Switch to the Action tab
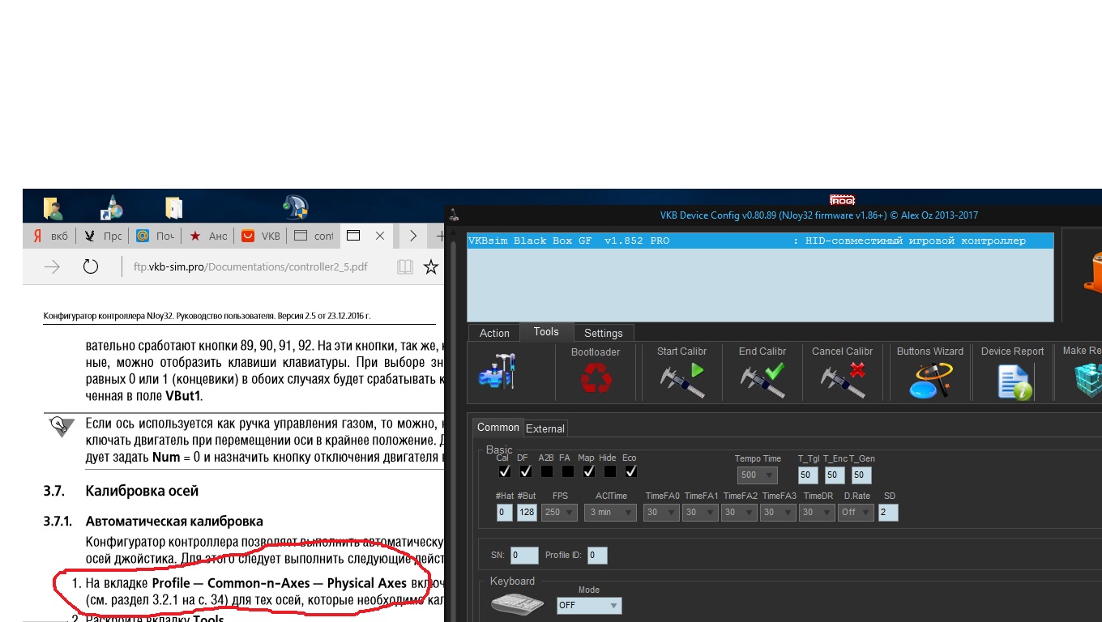 tap(494, 333)
